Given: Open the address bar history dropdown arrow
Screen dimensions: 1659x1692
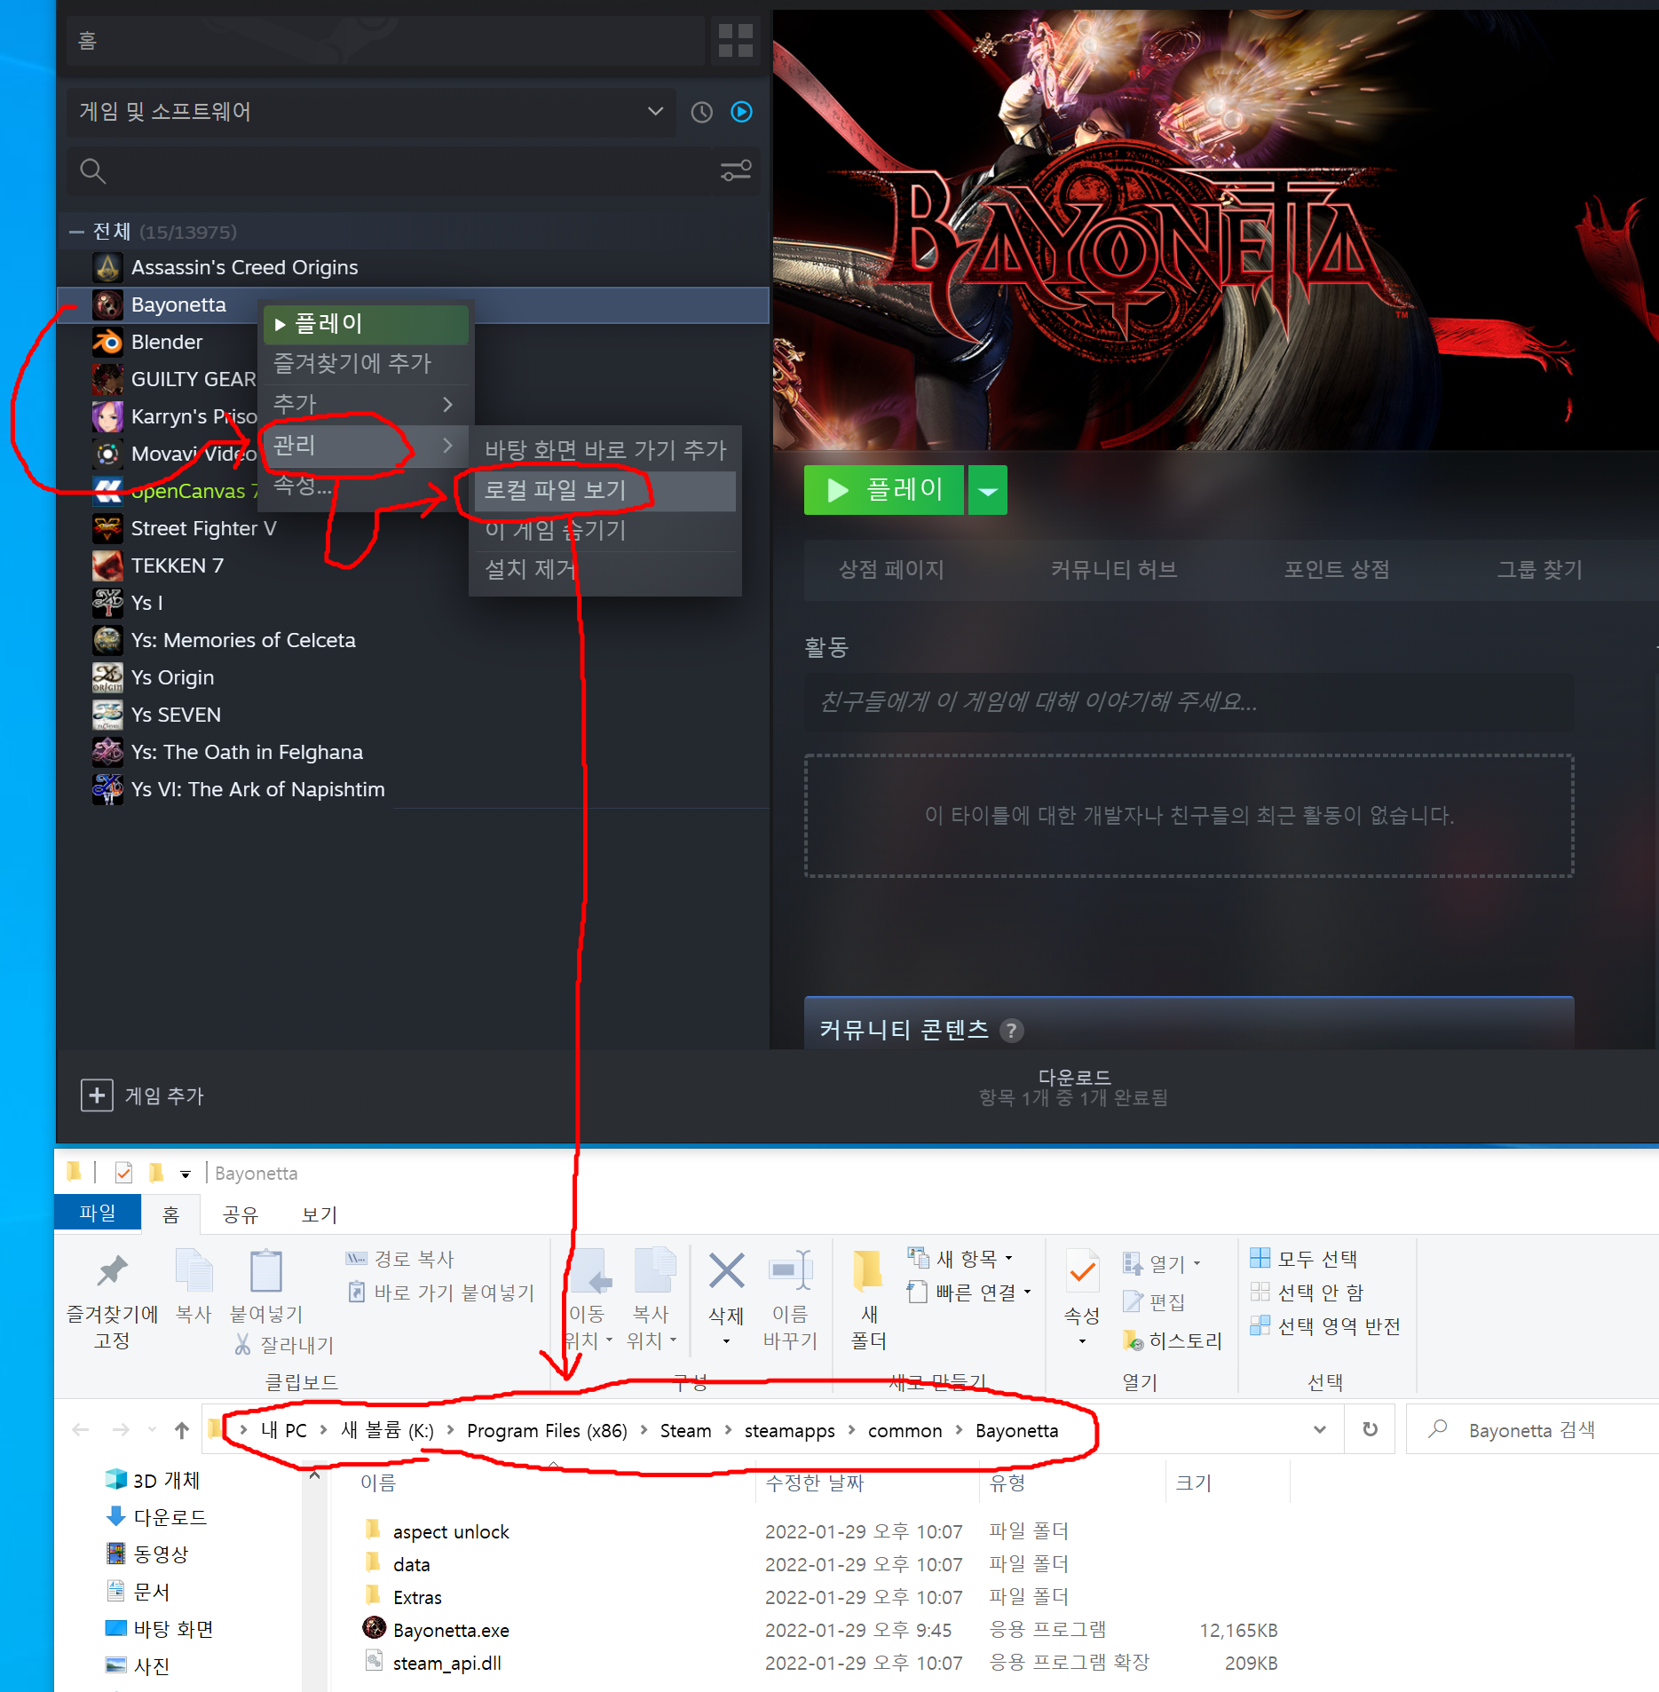Looking at the screenshot, I should pos(1319,1429).
